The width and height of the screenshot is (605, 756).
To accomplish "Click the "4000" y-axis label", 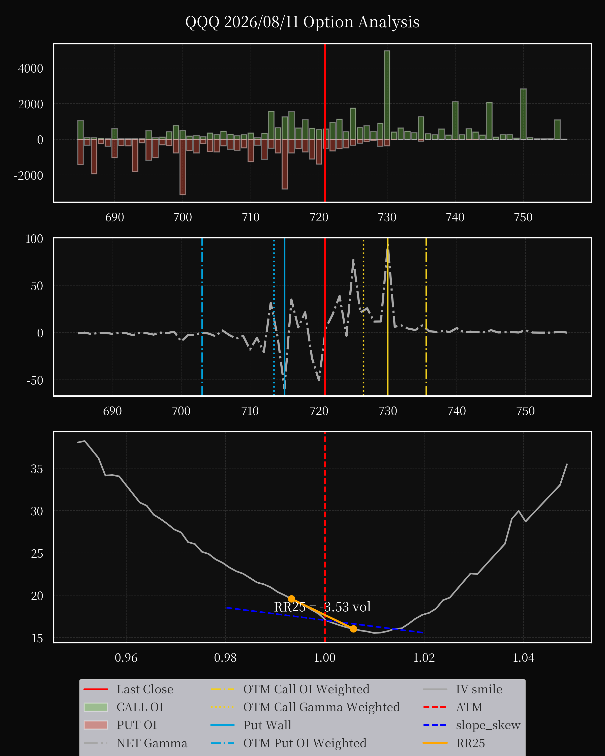I will coord(31,68).
